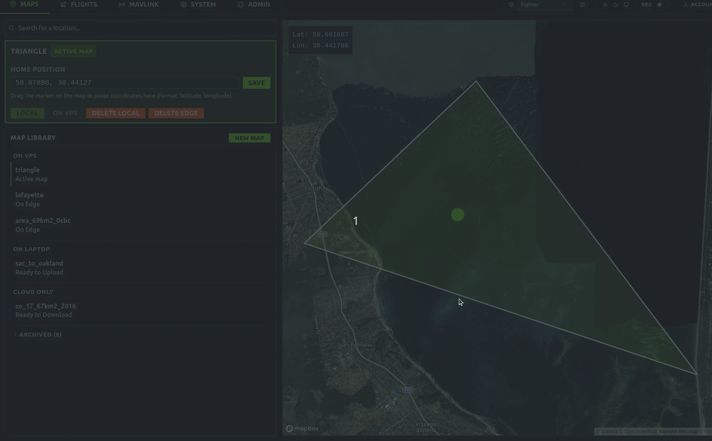Choose the system theme monitor icon

[x=626, y=5]
